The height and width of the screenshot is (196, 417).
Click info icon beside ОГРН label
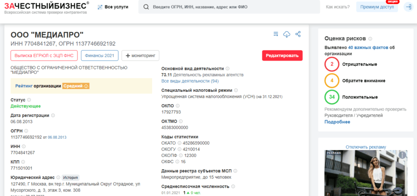(x=26, y=131)
